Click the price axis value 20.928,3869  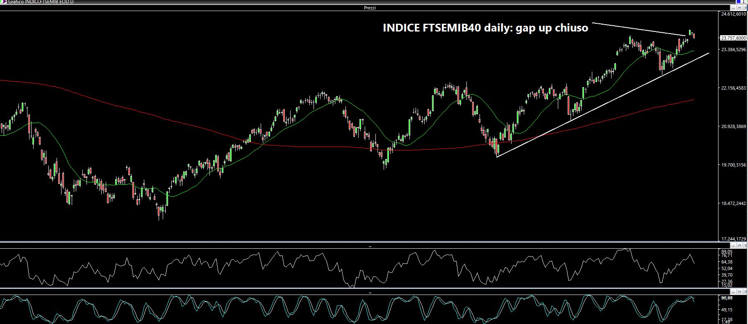tap(734, 126)
